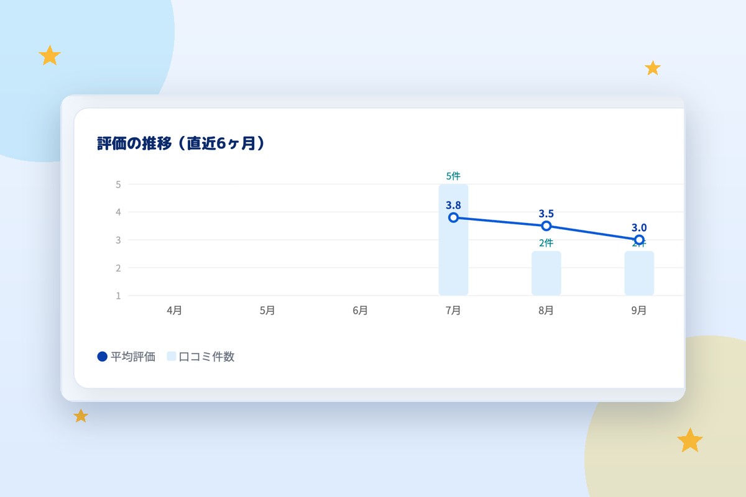This screenshot has height=497, width=746.
Task: Click the 8月 axis label
Action: (546, 311)
